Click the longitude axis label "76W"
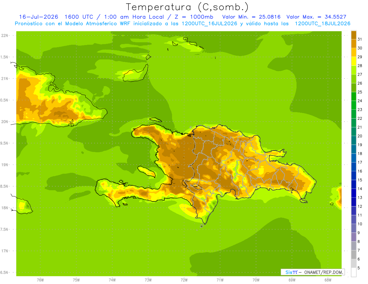Image resolution: width=368 pixels, height=284 pixels. pos(40,280)
